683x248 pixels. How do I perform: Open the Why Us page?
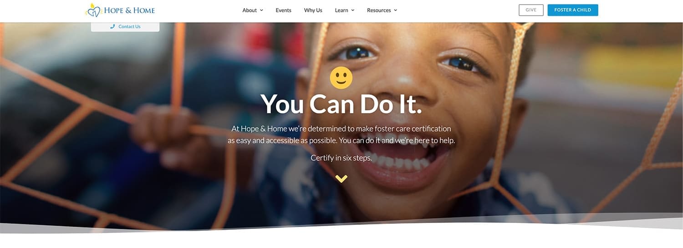(x=313, y=10)
